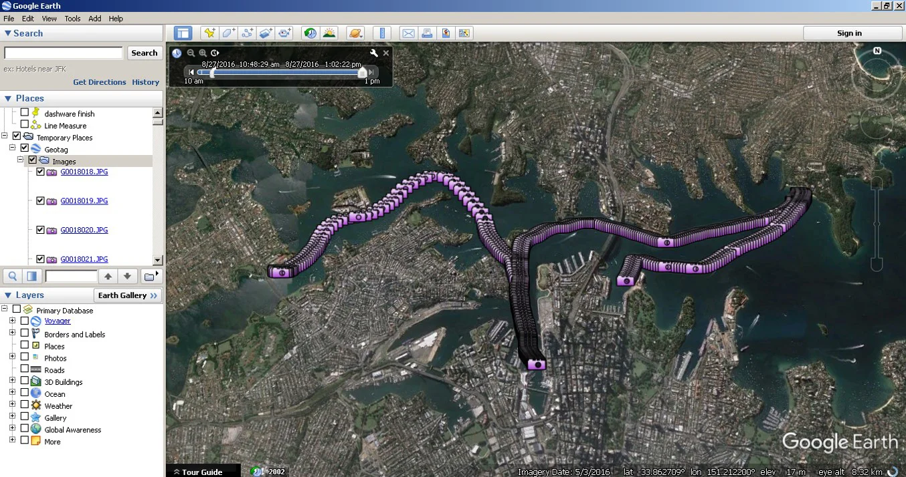Open the add folder dropdown button

(151, 276)
